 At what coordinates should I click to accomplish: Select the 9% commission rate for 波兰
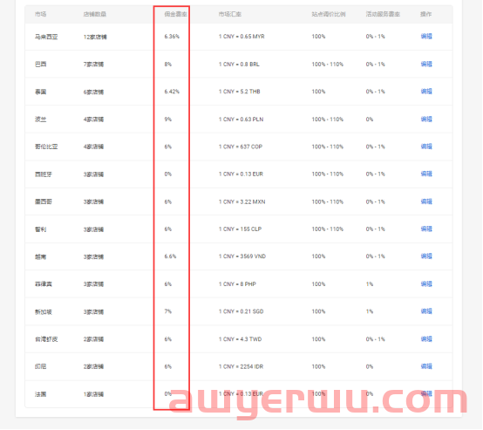(168, 119)
